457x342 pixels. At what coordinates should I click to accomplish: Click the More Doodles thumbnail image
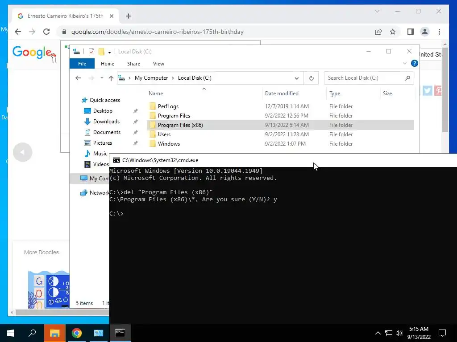coord(49,289)
